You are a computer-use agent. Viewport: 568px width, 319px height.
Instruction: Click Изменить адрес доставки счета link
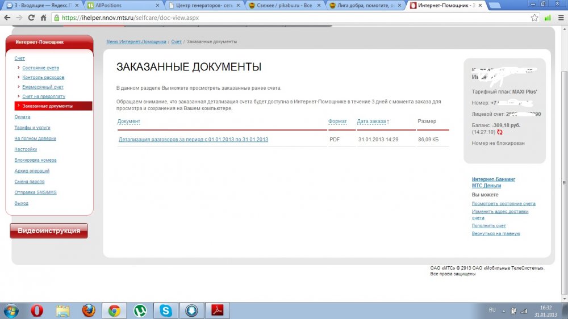[x=500, y=215]
